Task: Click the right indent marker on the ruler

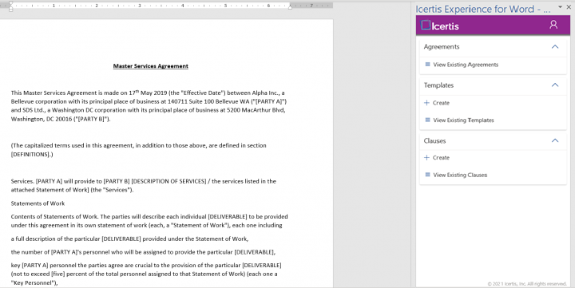Action: [290, 6]
